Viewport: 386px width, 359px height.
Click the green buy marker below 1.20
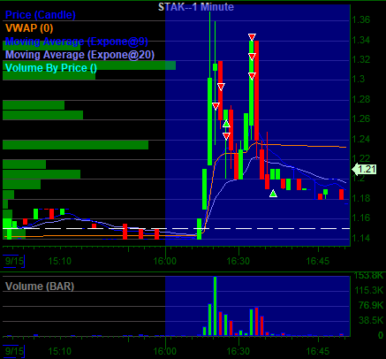click(x=273, y=194)
